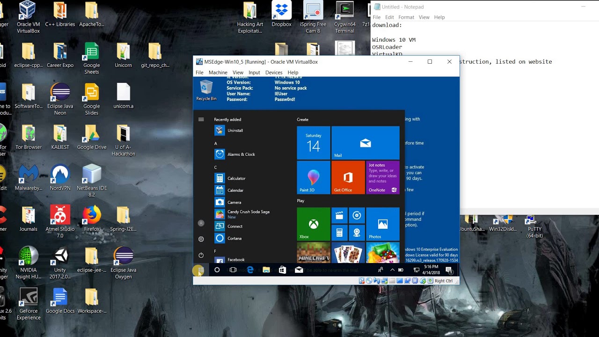Click the VM Start button
Image resolution: width=599 pixels, height=337 pixels.
pyautogui.click(x=200, y=270)
